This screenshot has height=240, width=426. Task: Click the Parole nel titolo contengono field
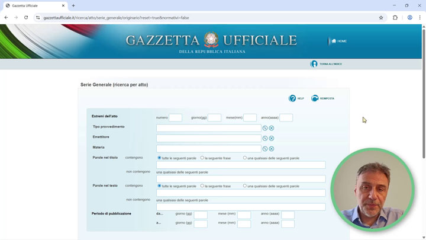pos(241,165)
